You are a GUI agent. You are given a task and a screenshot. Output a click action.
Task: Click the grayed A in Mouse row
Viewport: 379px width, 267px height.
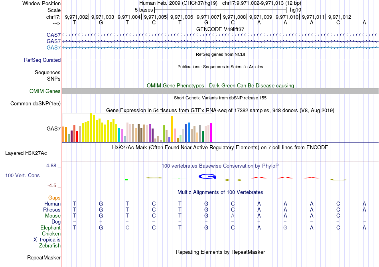point(233,216)
